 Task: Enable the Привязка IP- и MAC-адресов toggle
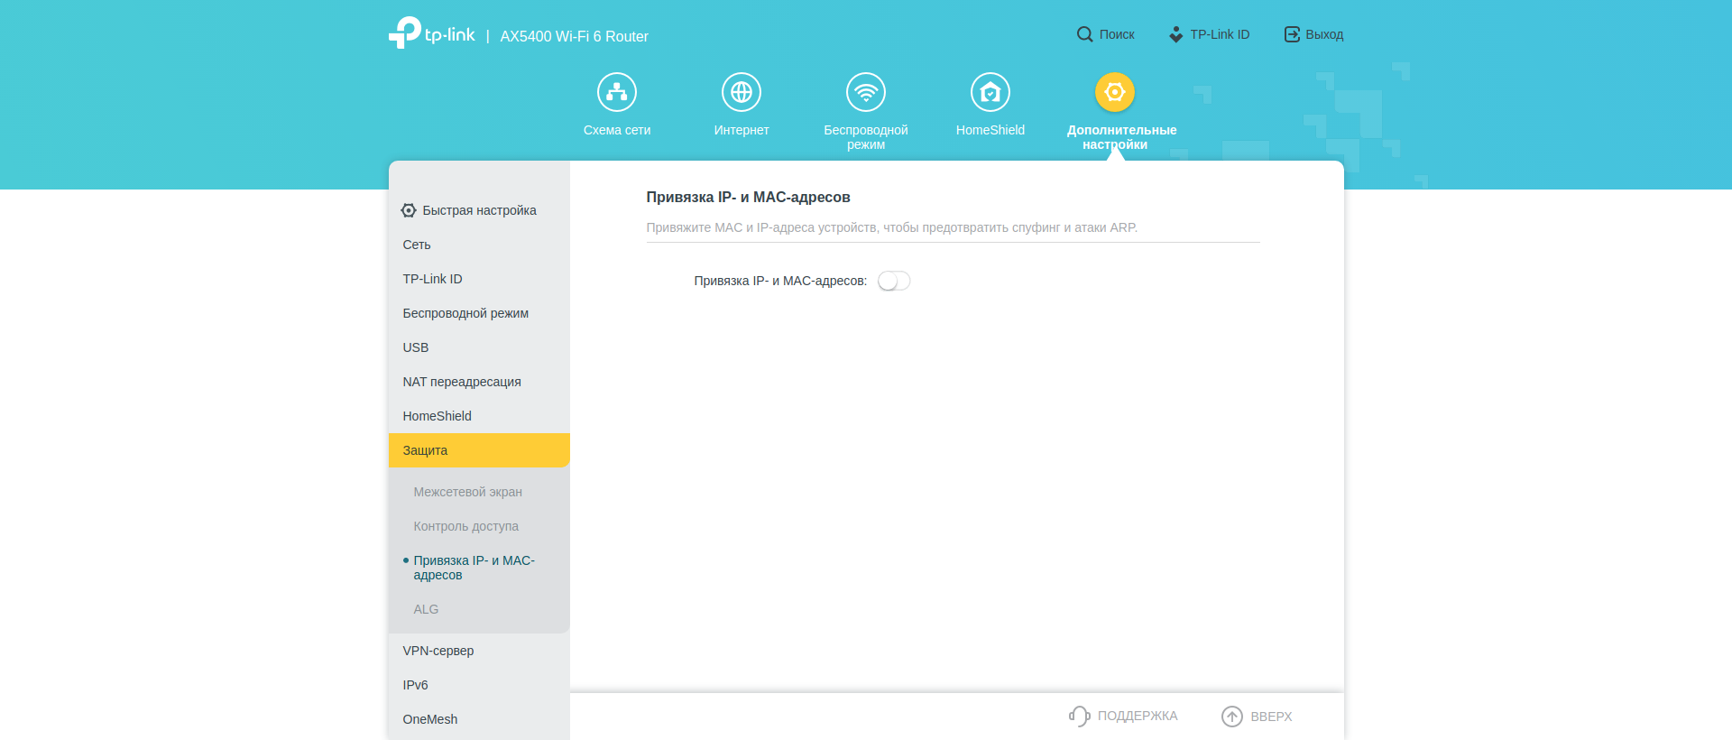(893, 282)
